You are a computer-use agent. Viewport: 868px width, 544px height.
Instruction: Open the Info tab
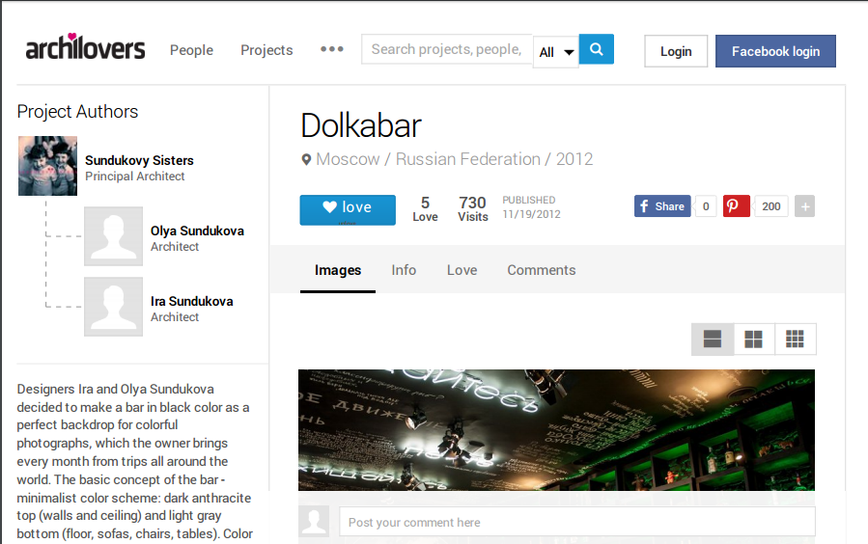pos(404,270)
